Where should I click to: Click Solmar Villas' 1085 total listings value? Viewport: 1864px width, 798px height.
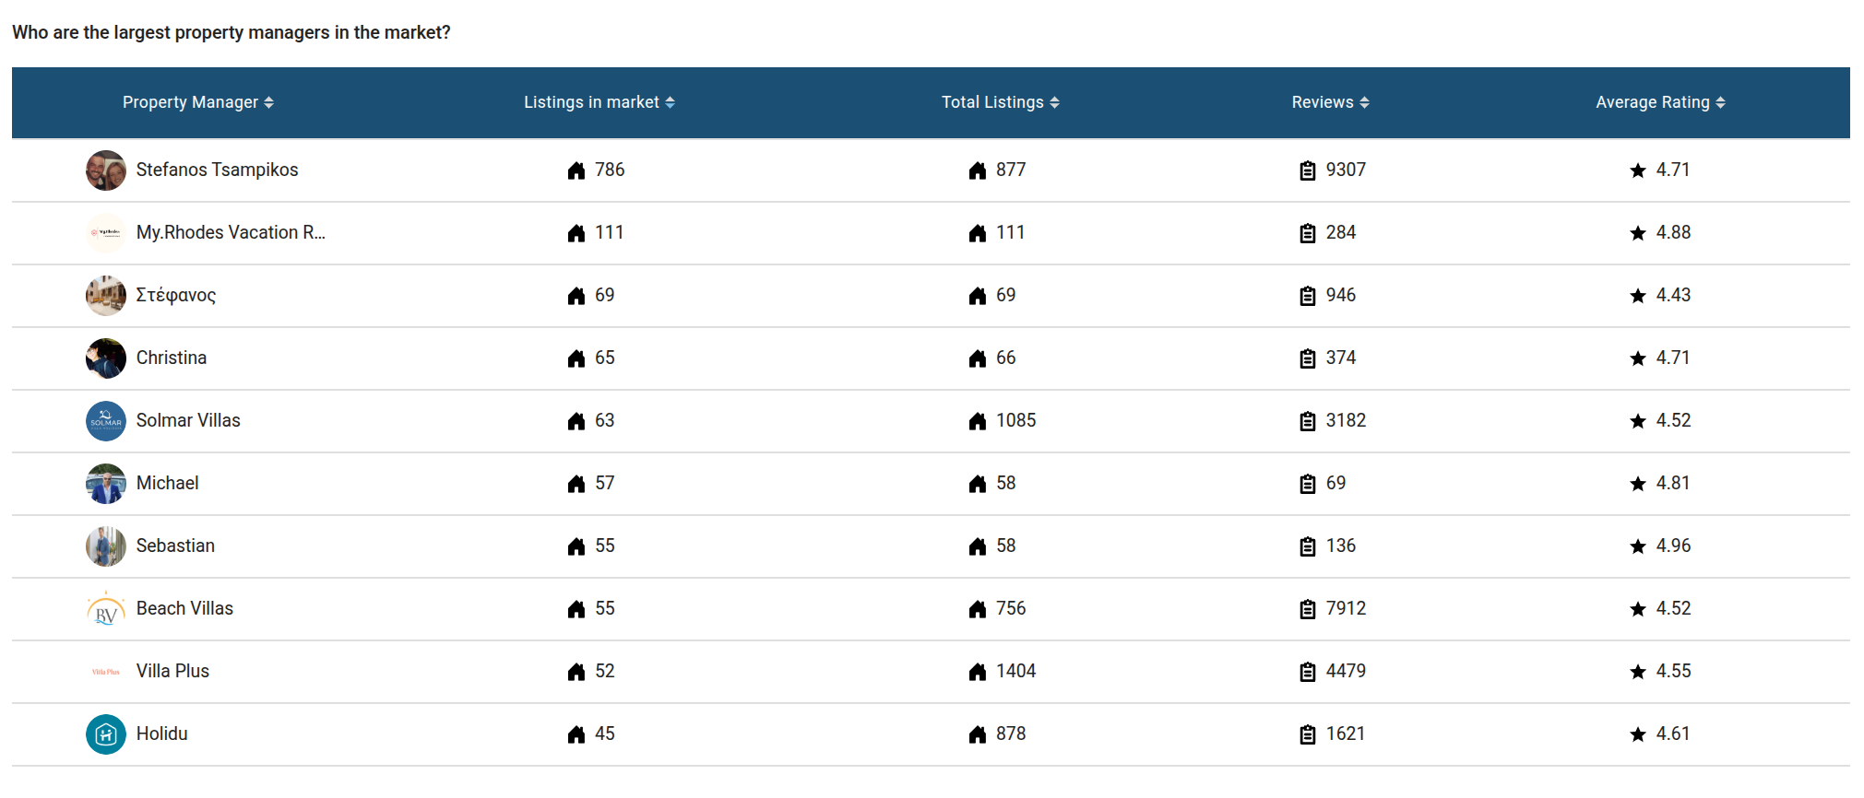click(1016, 420)
